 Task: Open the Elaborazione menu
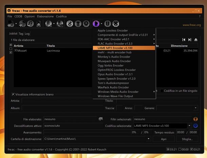45,16
